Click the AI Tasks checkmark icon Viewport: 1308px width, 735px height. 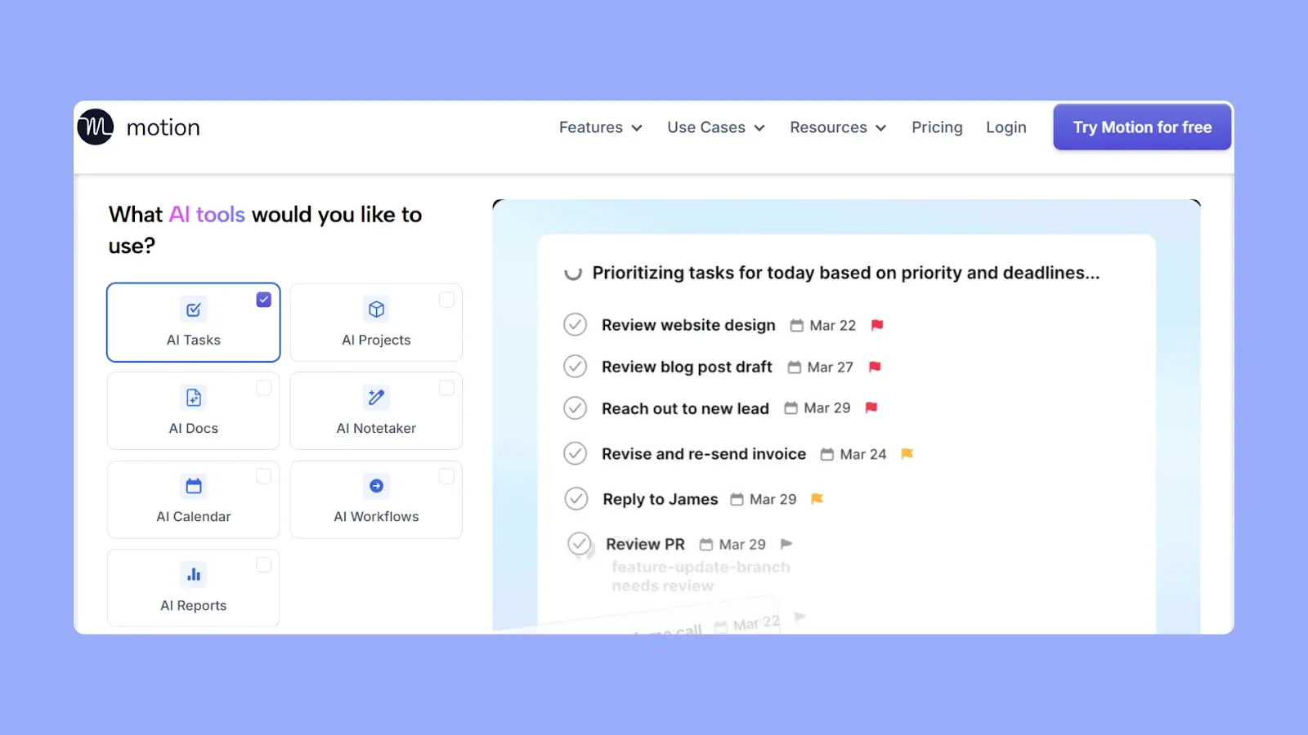tap(194, 310)
